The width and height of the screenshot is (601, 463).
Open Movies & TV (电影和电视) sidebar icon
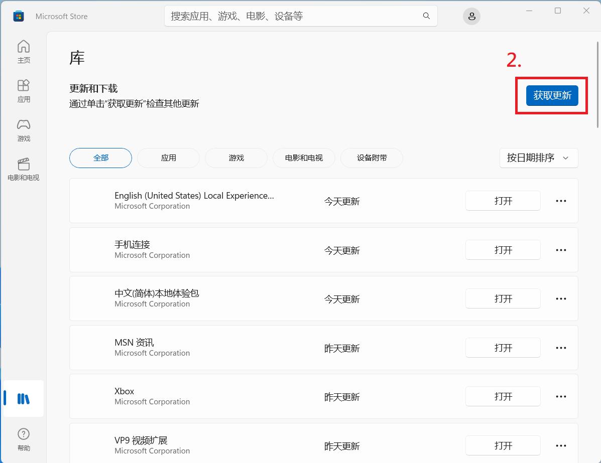click(x=24, y=170)
